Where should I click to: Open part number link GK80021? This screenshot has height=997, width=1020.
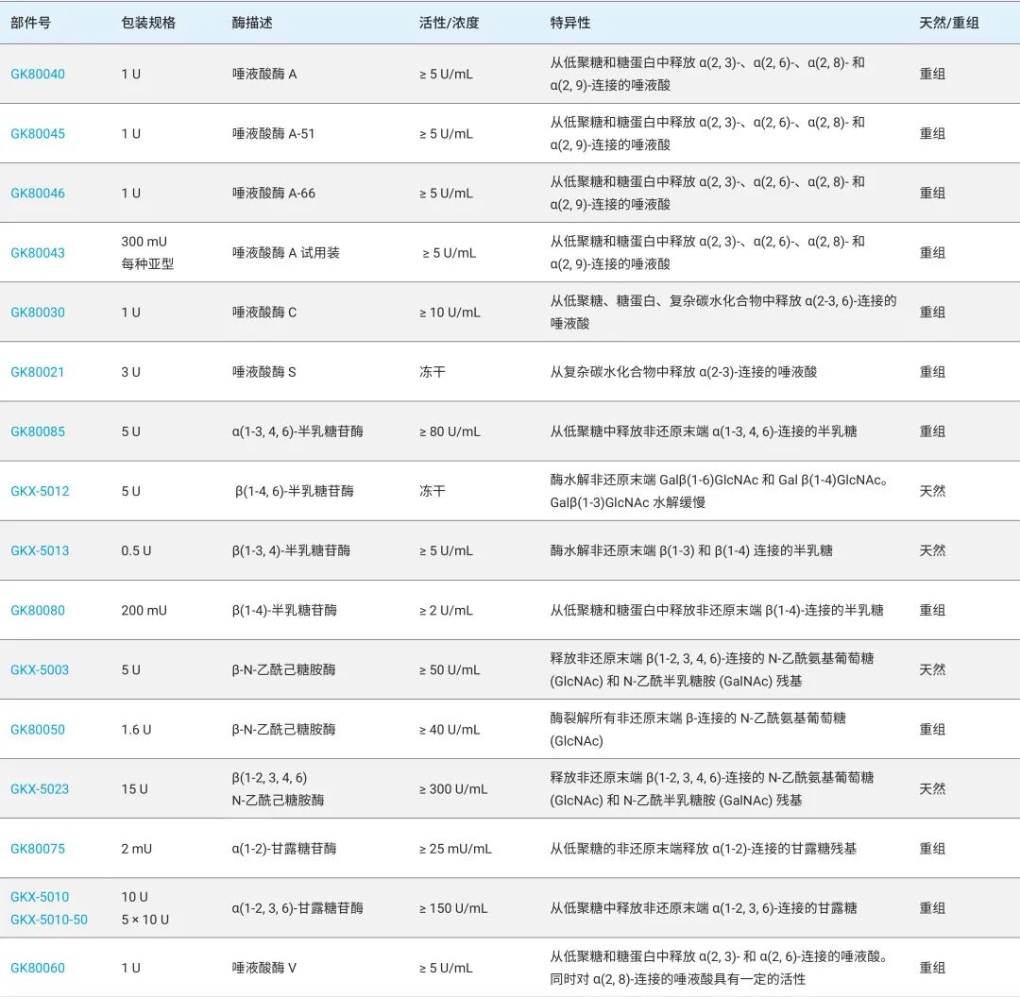tap(38, 372)
